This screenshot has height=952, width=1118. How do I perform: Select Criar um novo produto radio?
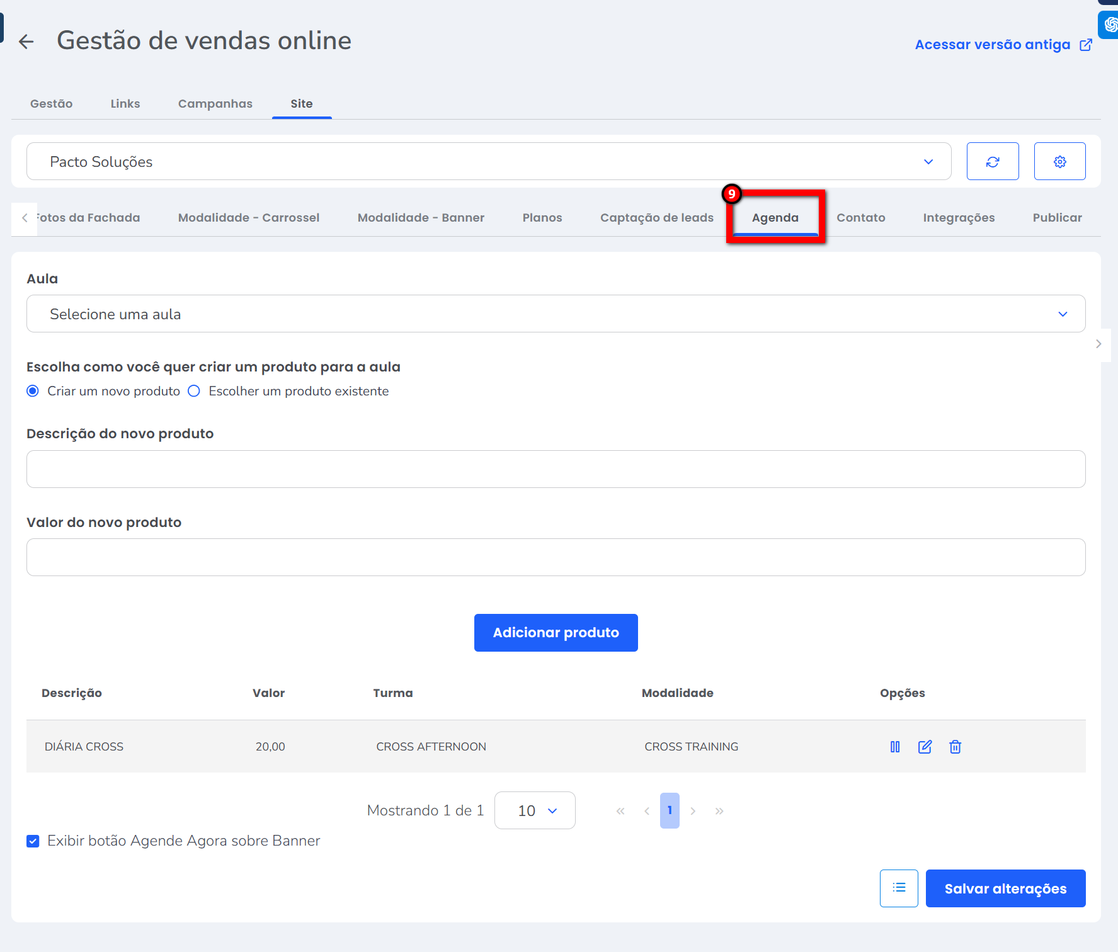pos(33,391)
